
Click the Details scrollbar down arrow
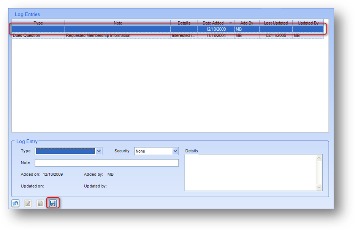(319, 187)
